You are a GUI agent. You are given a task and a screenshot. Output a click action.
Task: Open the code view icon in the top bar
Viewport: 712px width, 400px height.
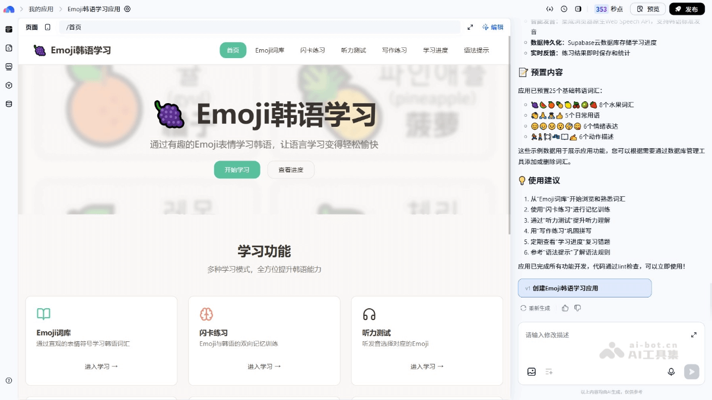549,9
